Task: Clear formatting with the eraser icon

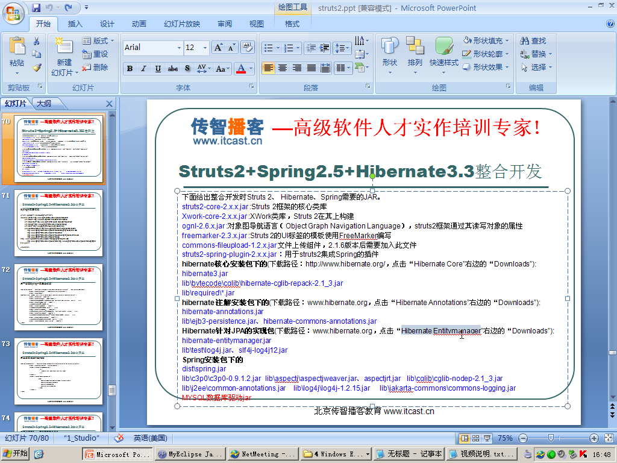Action: (x=248, y=48)
